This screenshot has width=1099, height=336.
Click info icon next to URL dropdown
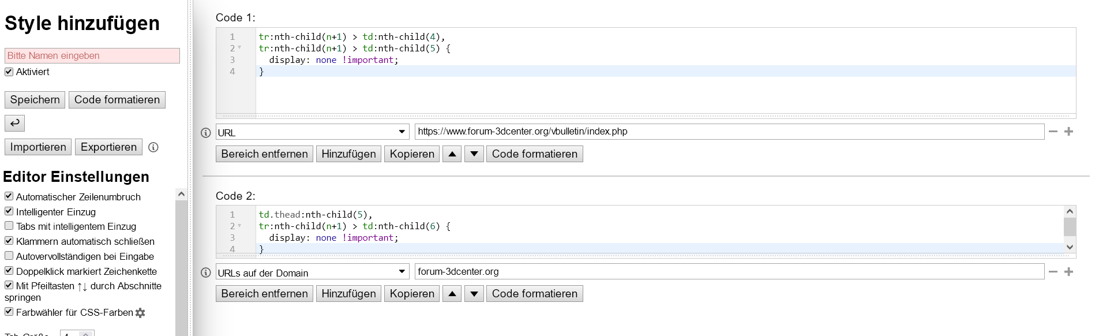click(205, 132)
